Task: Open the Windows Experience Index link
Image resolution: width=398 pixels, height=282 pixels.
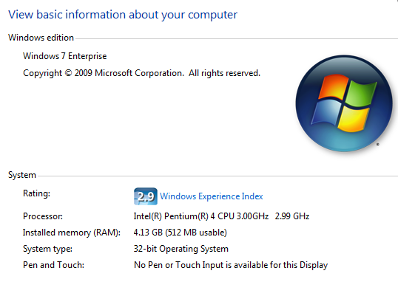Action: [x=211, y=196]
